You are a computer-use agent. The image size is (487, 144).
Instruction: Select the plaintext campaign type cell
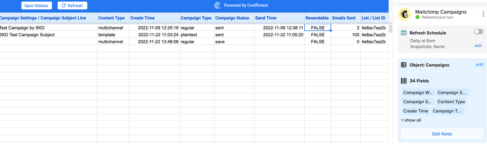(197, 34)
